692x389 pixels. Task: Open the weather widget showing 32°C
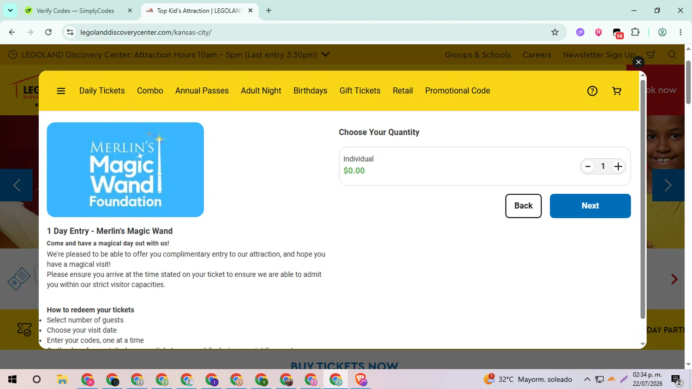pyautogui.click(x=528, y=379)
